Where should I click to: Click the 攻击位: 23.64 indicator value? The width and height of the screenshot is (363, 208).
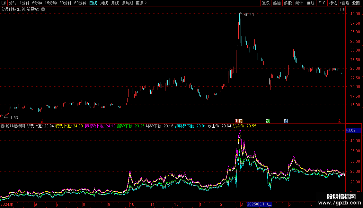pyautogui.click(x=219, y=126)
